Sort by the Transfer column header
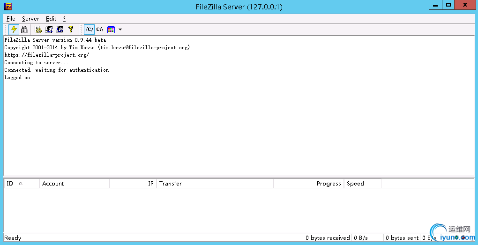478x245 pixels. 215,184
